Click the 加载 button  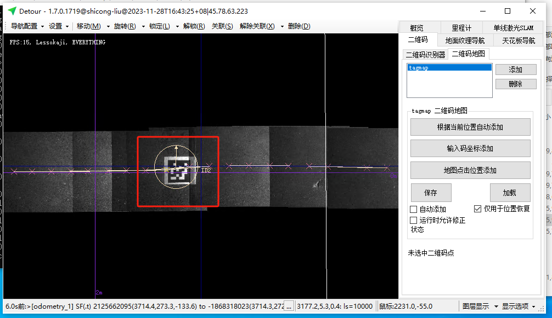pos(510,193)
